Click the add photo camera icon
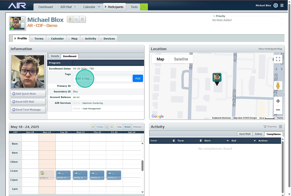The image size is (291, 196). click(x=76, y=19)
